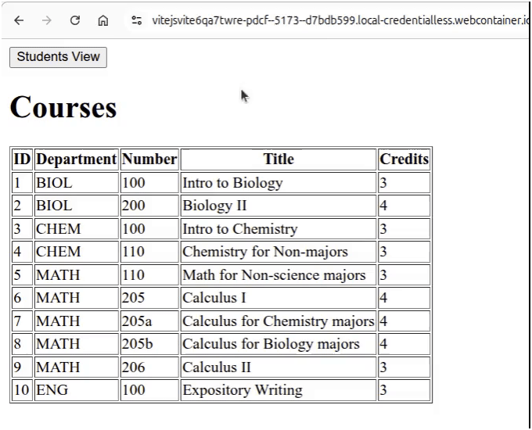Click the Students View button

(x=58, y=57)
